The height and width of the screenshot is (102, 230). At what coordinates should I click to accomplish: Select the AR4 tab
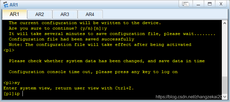tap(90, 14)
